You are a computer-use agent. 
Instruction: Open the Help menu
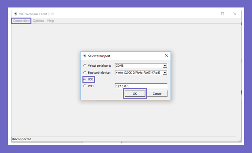tap(51, 21)
